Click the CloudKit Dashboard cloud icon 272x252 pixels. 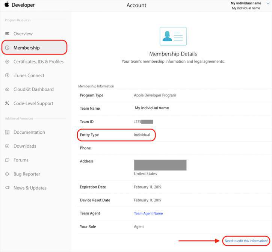[7, 89]
